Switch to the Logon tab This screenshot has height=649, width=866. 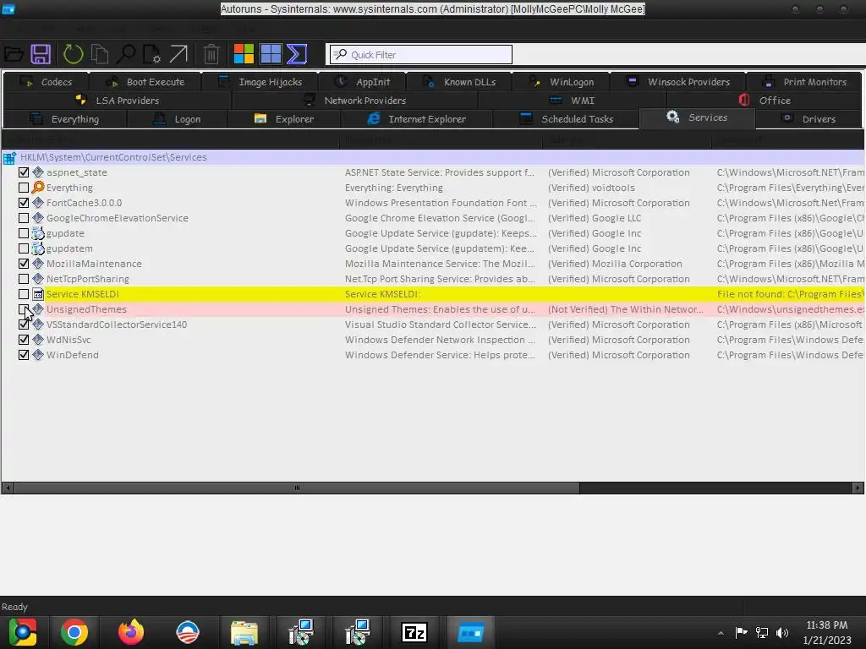point(178,119)
